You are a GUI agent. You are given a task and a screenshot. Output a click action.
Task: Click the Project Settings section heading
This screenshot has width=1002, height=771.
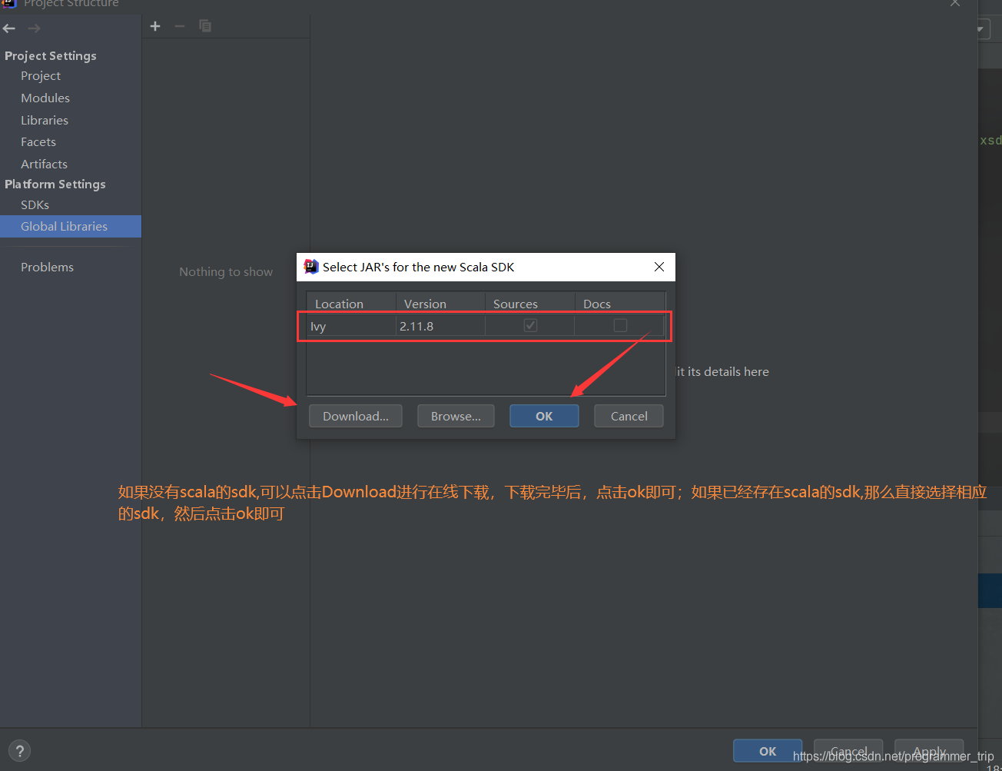click(x=51, y=56)
